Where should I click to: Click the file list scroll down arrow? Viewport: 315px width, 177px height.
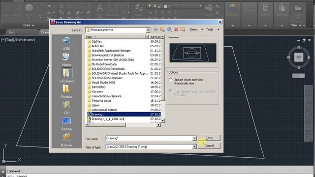click(163, 120)
